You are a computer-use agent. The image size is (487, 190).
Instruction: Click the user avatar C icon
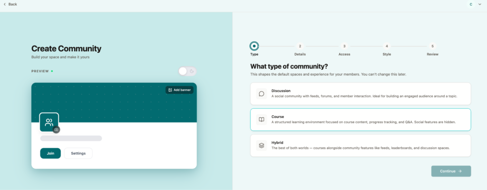(471, 4)
